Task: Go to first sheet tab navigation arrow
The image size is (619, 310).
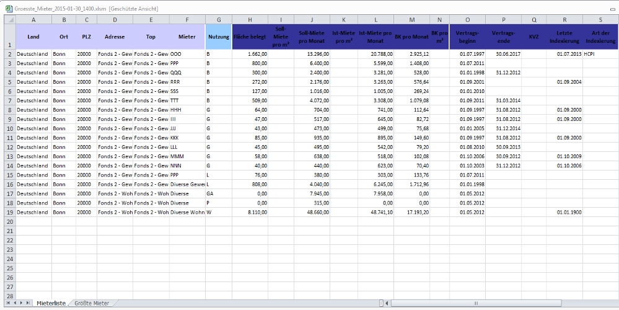Action: coord(9,303)
